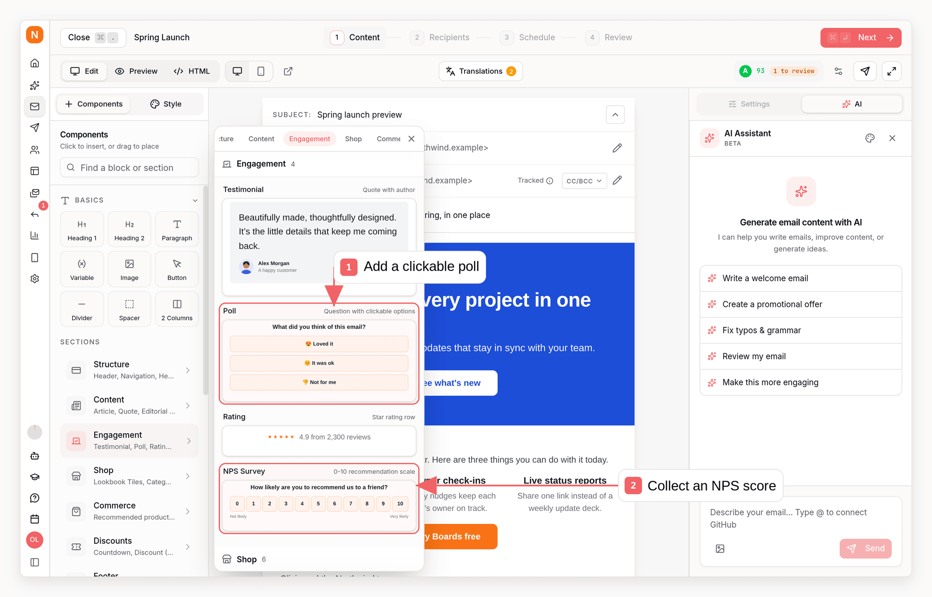
Task: Go to the Recipients step
Action: point(439,37)
